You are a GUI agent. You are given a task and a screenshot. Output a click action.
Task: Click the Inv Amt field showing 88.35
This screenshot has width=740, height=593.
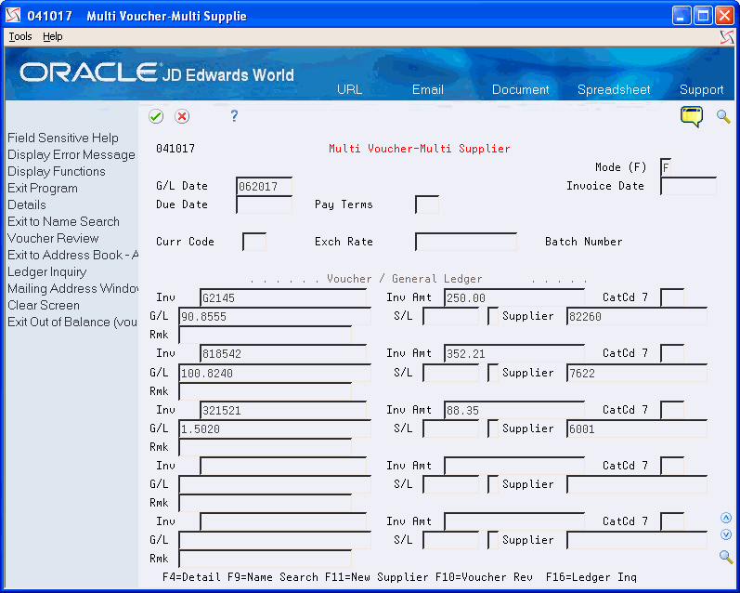pyautogui.click(x=514, y=410)
